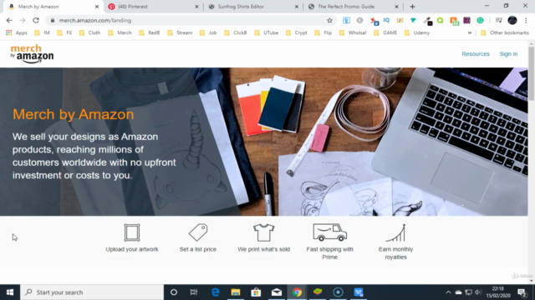Click the Merch by Amazon logo
Image resolution: width=535 pixels, height=300 pixels.
(x=32, y=53)
